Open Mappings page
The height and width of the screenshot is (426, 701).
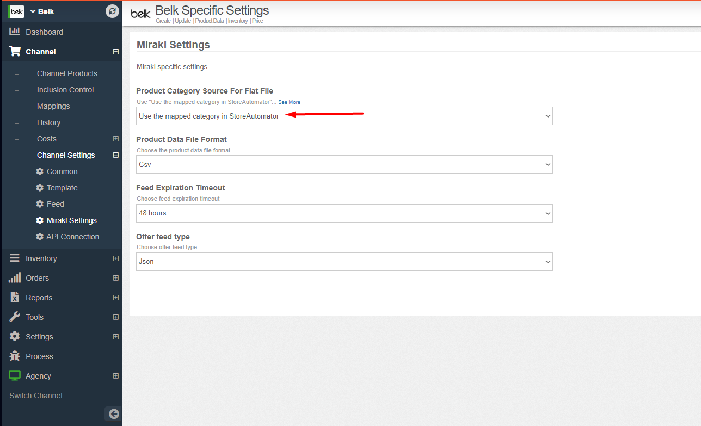(53, 106)
